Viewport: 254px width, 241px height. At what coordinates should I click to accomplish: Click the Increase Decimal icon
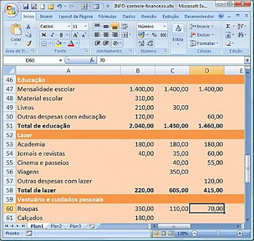[141, 43]
